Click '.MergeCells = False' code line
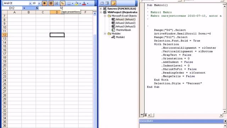The image size is (227, 128). click(x=178, y=76)
